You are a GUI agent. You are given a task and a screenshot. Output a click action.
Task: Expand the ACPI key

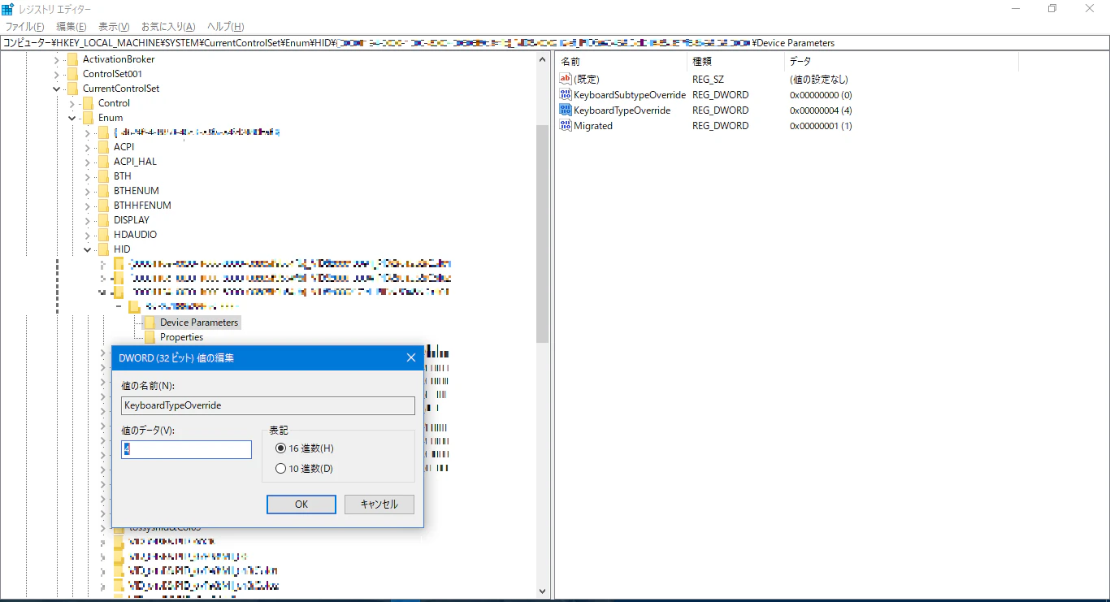pyautogui.click(x=87, y=147)
